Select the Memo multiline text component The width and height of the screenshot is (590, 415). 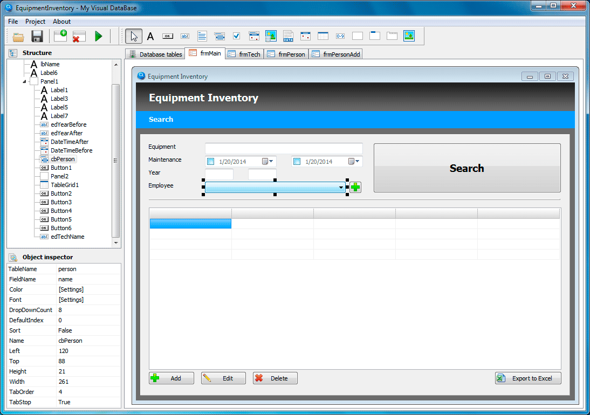202,36
